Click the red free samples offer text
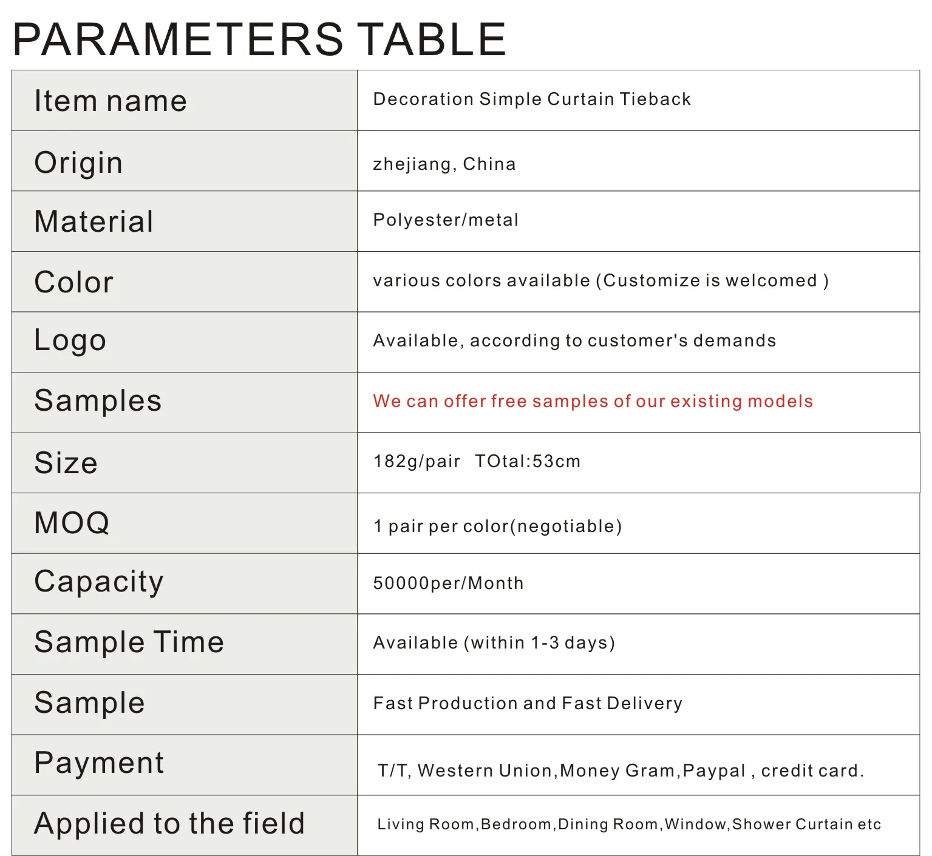The image size is (932, 856). pos(593,401)
